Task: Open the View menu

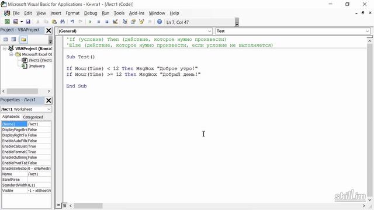Action: 41,13
